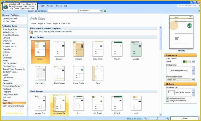The image size is (201, 121).
Task: Click the Create button
Action: tap(184, 119)
